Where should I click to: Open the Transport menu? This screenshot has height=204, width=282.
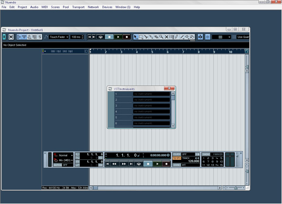tap(78, 7)
